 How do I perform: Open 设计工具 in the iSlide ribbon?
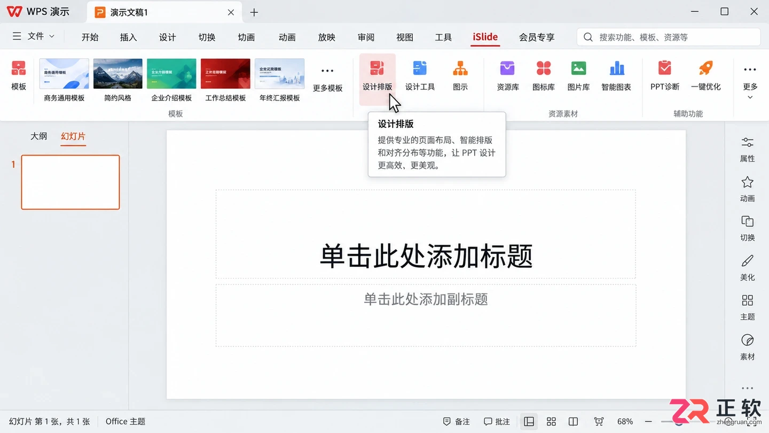click(420, 75)
